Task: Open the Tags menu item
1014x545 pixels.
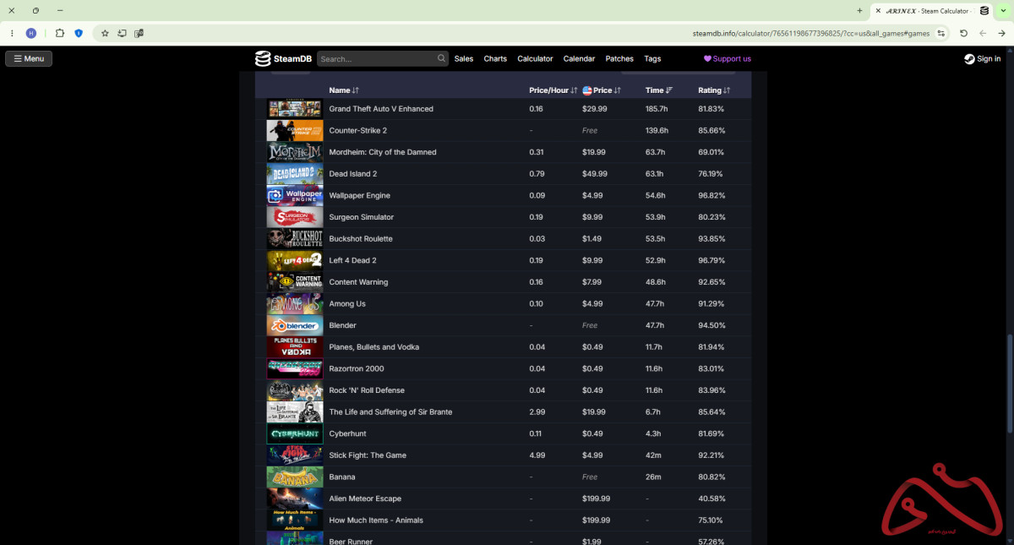Action: 652,59
